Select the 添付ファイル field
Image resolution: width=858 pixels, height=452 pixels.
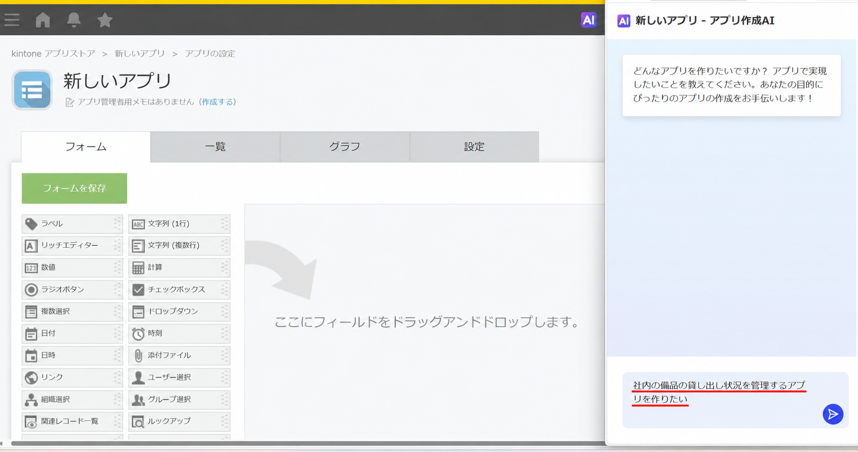click(179, 355)
